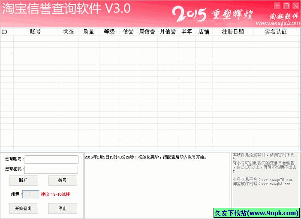
Task: Minimize the window
Action: click(x=277, y=6)
